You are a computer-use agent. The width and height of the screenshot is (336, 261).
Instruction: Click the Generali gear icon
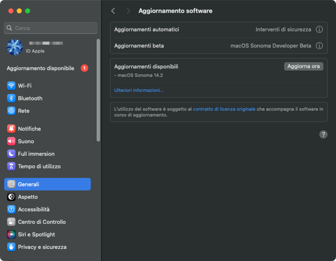(11, 184)
